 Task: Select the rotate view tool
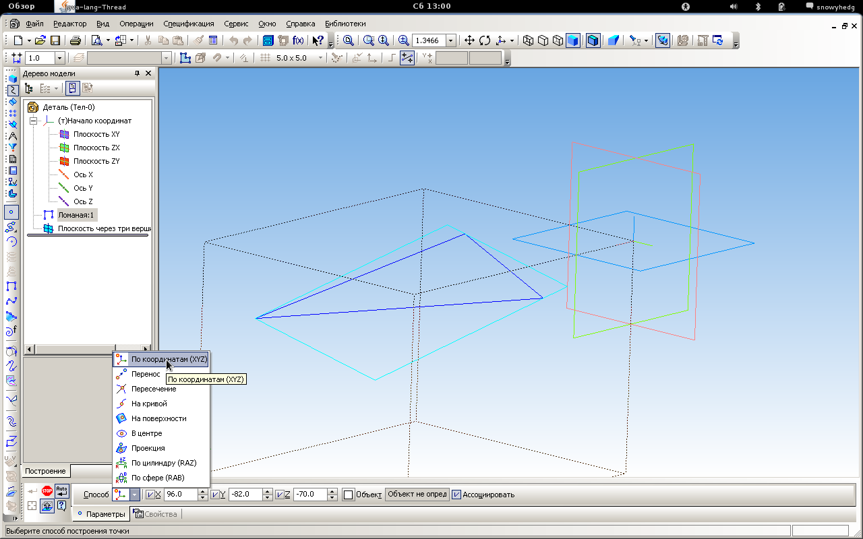tap(485, 40)
